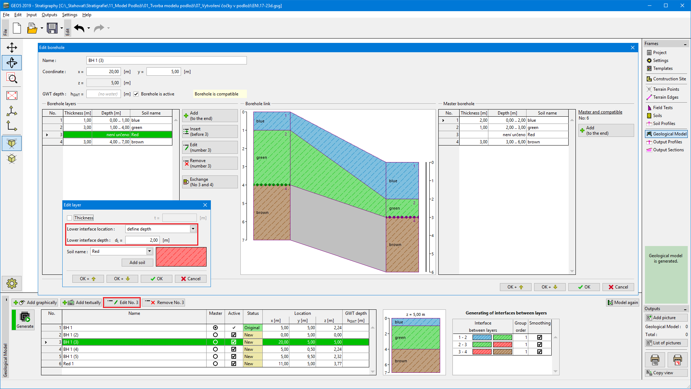Click Exchange No 3 and 4 button

pyautogui.click(x=210, y=182)
